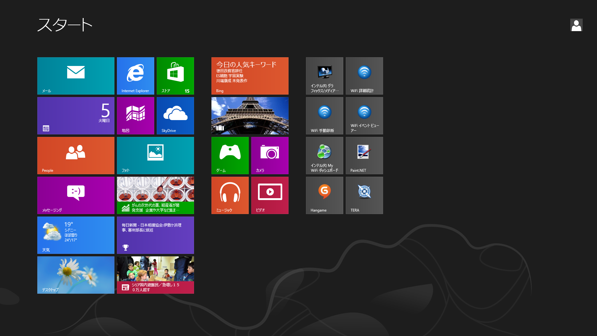Open the Maps (地図) tile
The image size is (597, 336).
(x=135, y=115)
